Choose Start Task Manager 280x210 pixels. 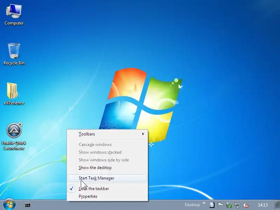coord(107,178)
